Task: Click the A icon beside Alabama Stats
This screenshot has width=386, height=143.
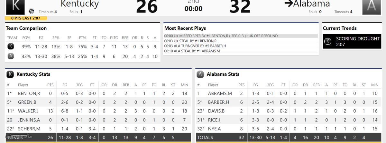Action: point(200,74)
